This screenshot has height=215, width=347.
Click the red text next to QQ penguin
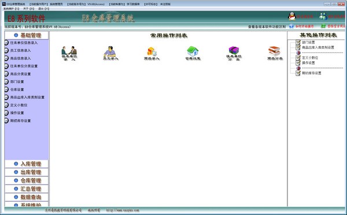(305, 17)
